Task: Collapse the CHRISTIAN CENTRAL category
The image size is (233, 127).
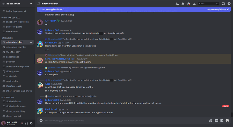Action: pos(11,18)
